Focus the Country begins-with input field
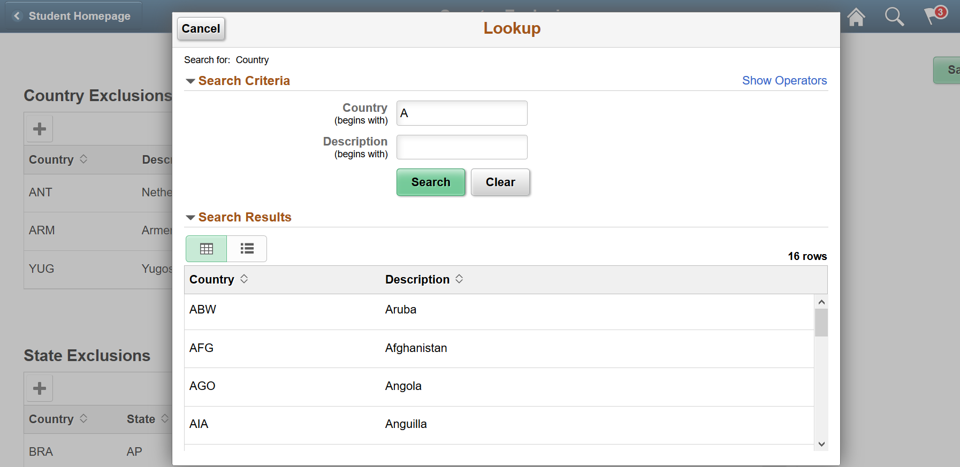 462,113
